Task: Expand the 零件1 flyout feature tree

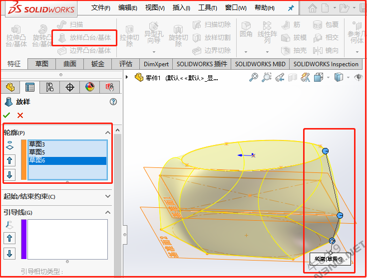Action: (127, 77)
